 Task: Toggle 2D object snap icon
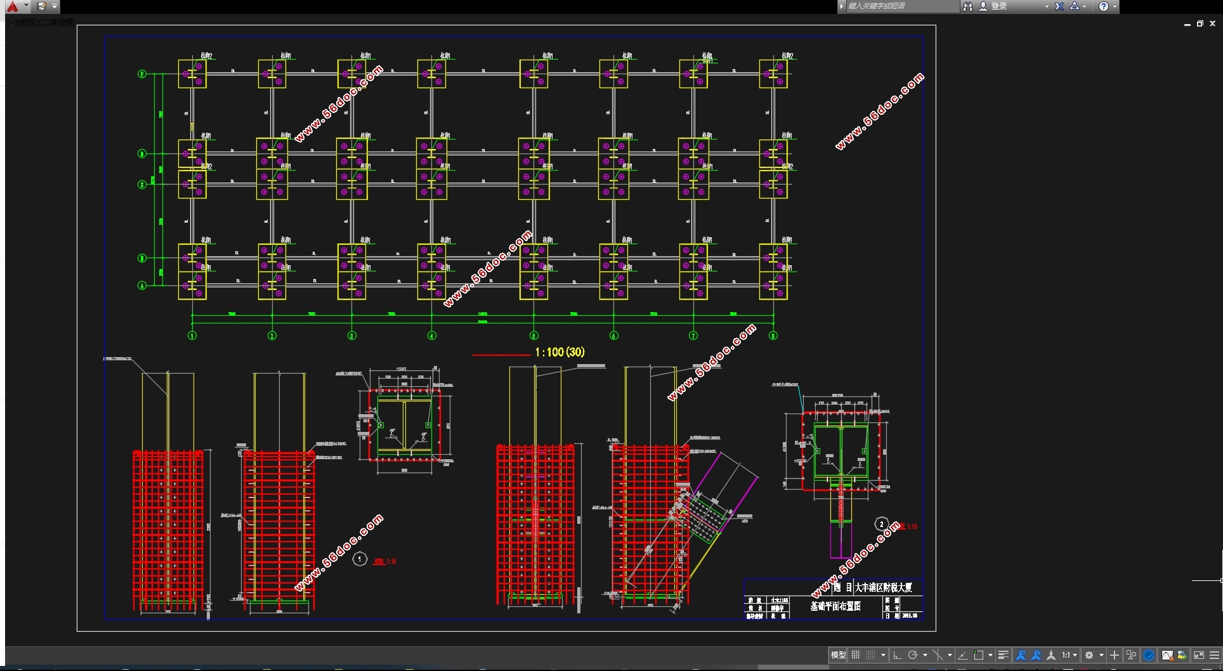click(979, 655)
